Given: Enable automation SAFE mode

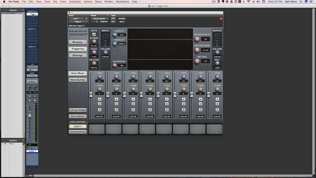Looking at the screenshot, I should pos(113,21).
